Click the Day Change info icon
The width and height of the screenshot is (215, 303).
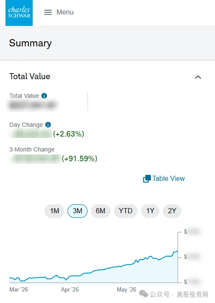click(x=48, y=125)
